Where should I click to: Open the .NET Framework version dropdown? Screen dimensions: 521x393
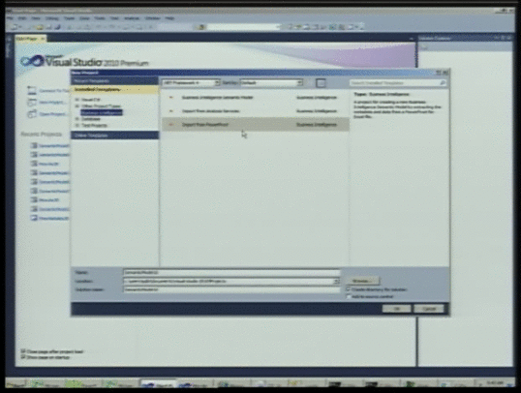tap(191, 82)
